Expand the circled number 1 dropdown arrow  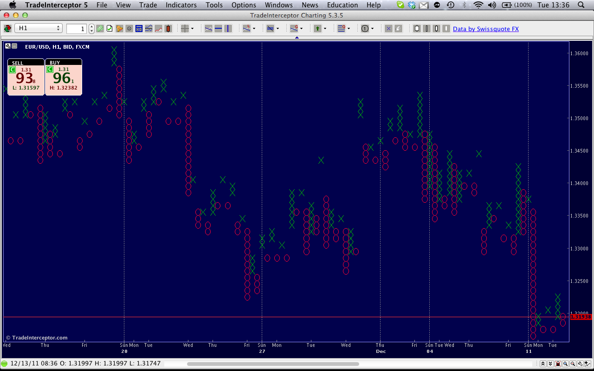(x=372, y=29)
